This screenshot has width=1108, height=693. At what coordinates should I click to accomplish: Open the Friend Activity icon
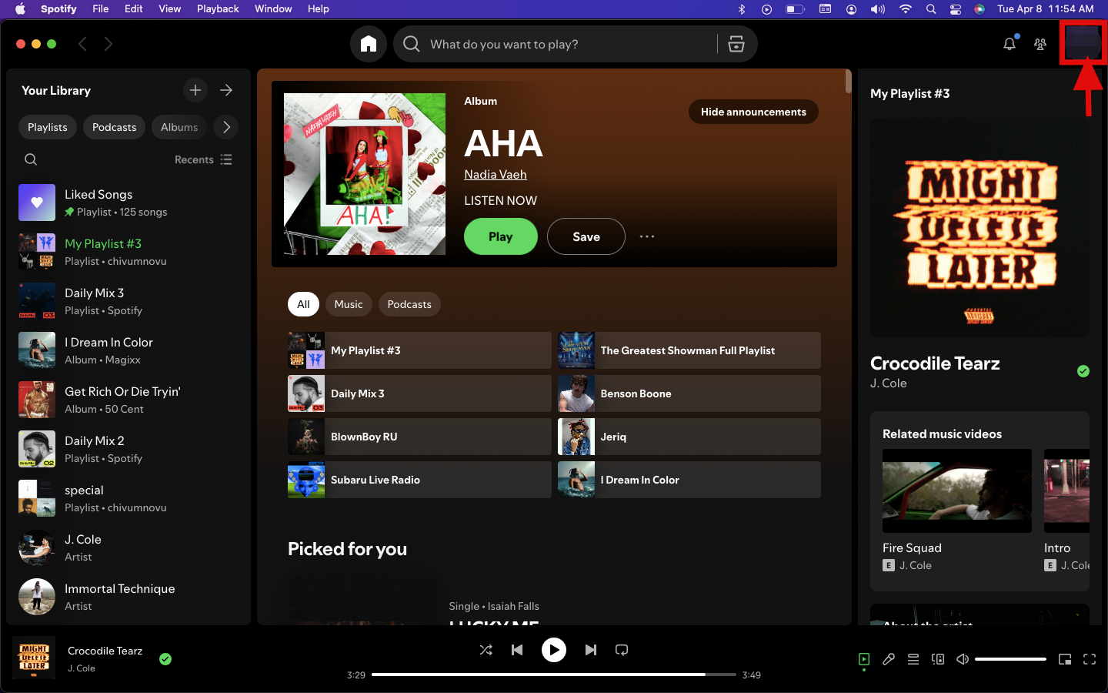coord(1040,44)
